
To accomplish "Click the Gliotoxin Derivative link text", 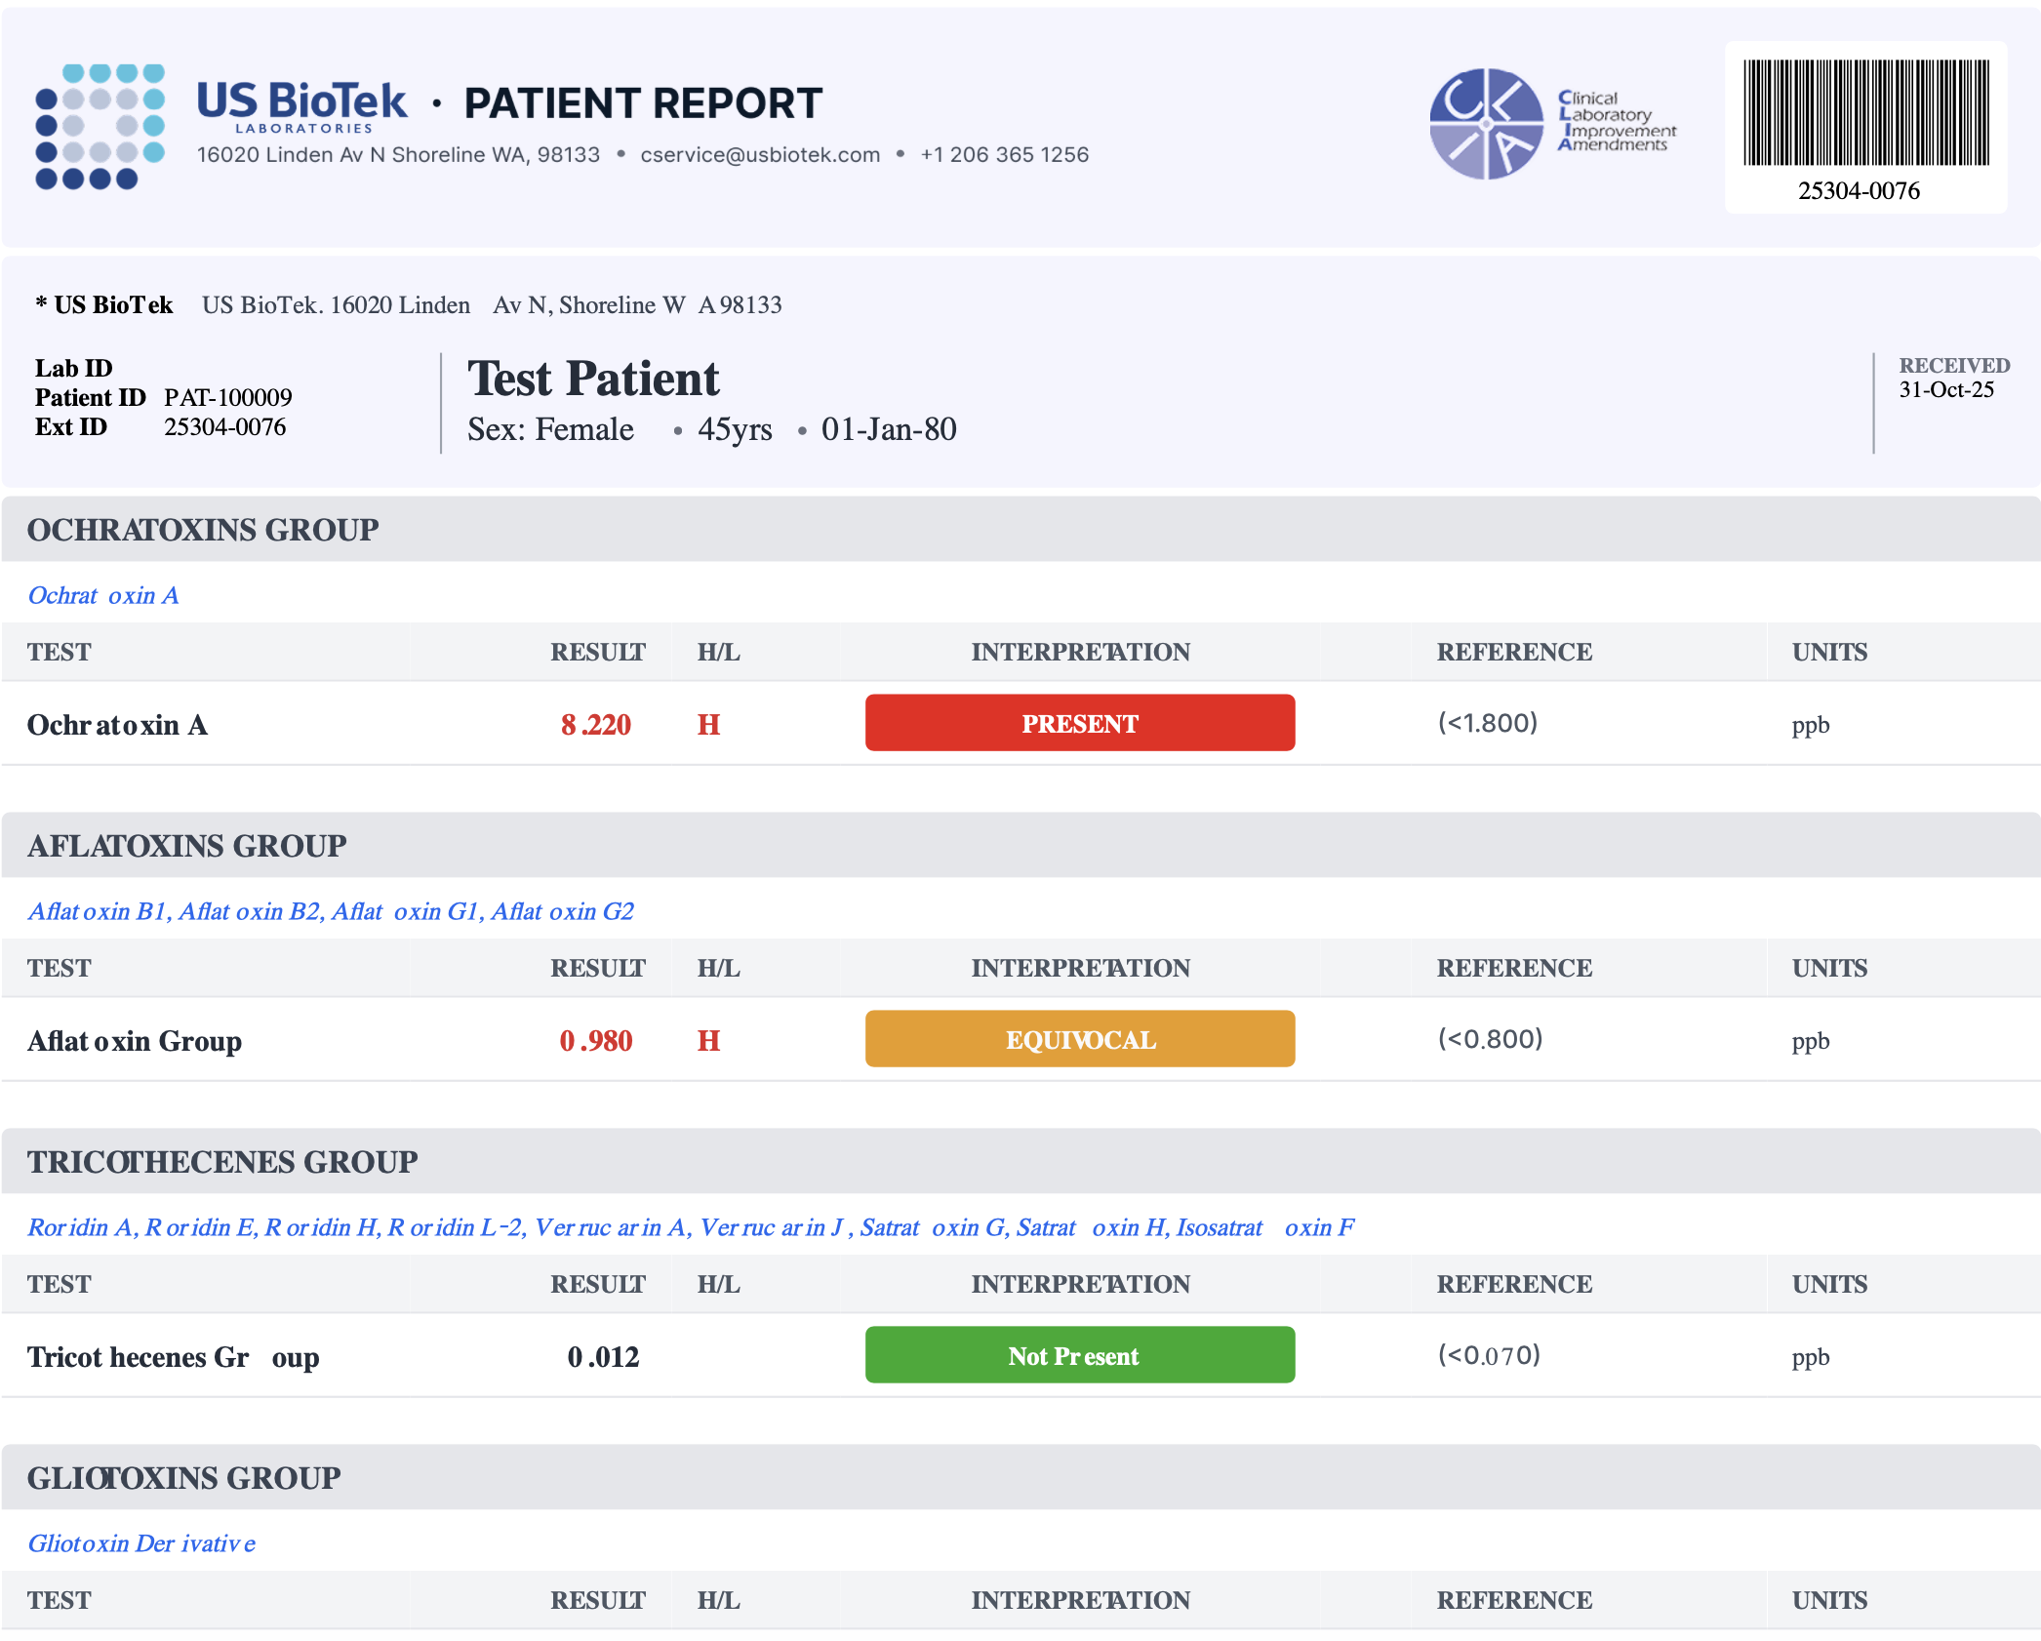I will (x=141, y=1543).
